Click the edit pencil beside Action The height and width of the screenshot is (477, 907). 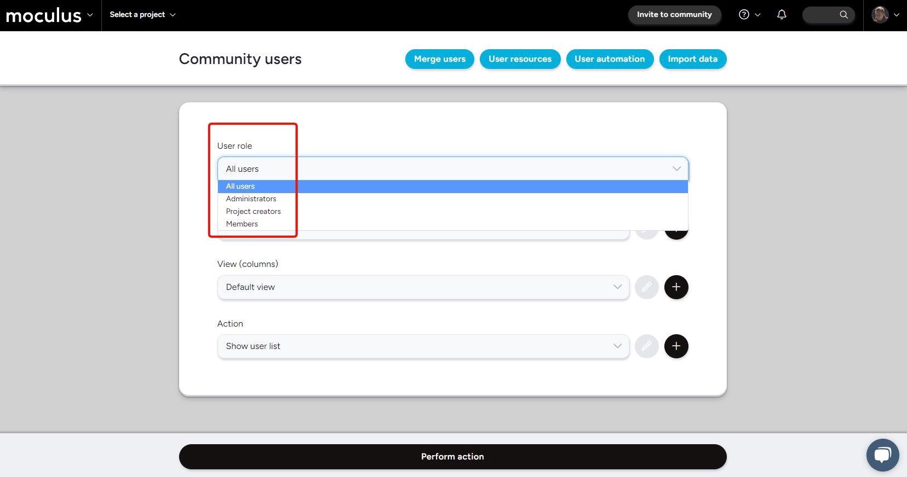pyautogui.click(x=646, y=346)
